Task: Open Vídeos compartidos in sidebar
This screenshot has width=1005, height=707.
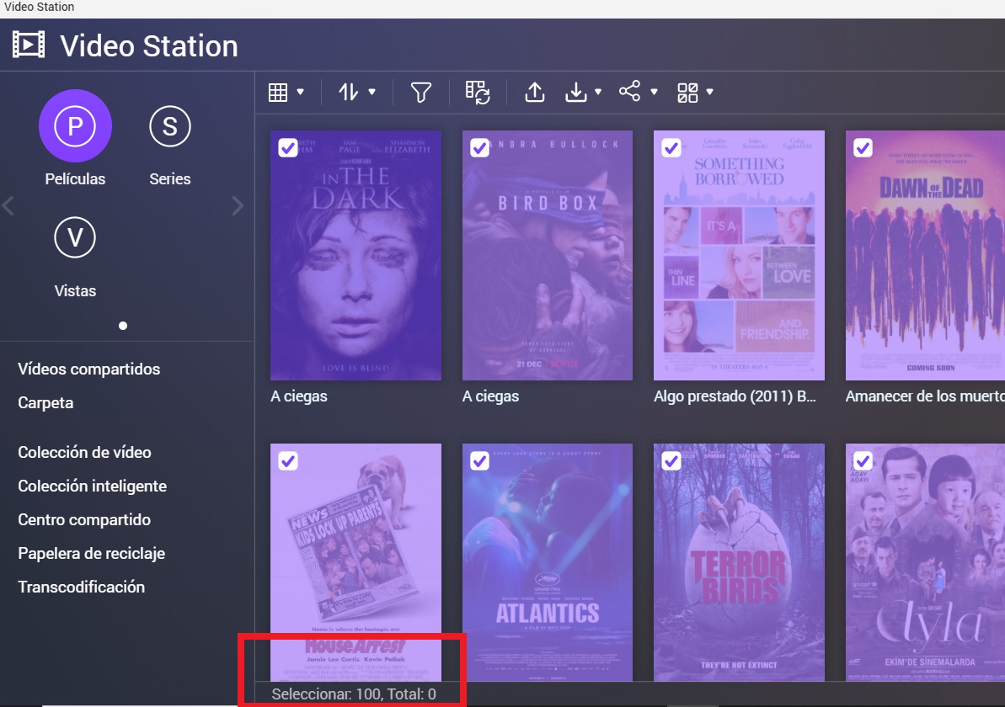Action: (x=88, y=369)
